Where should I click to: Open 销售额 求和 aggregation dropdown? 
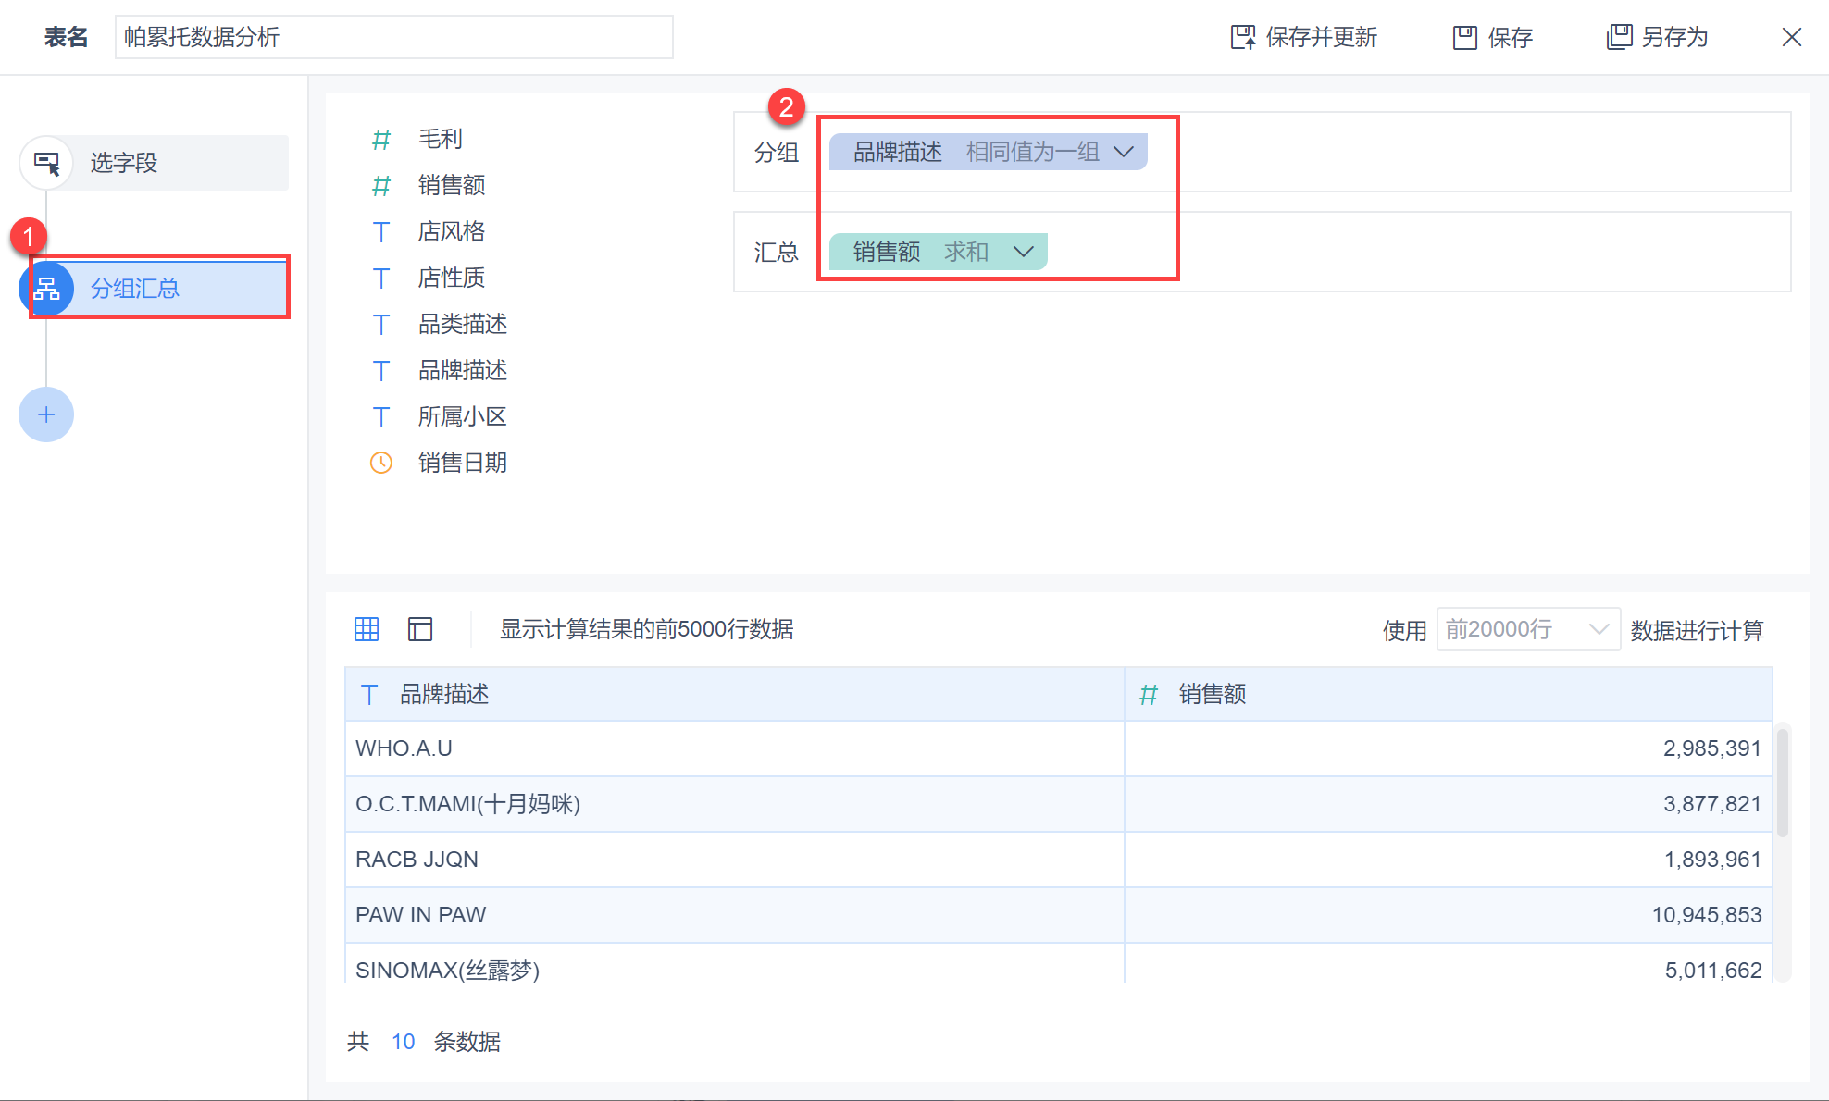click(x=1023, y=252)
